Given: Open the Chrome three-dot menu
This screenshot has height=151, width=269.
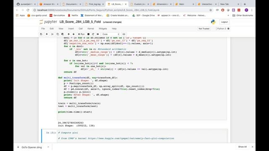Looking at the screenshot, I should [x=252, y=10].
